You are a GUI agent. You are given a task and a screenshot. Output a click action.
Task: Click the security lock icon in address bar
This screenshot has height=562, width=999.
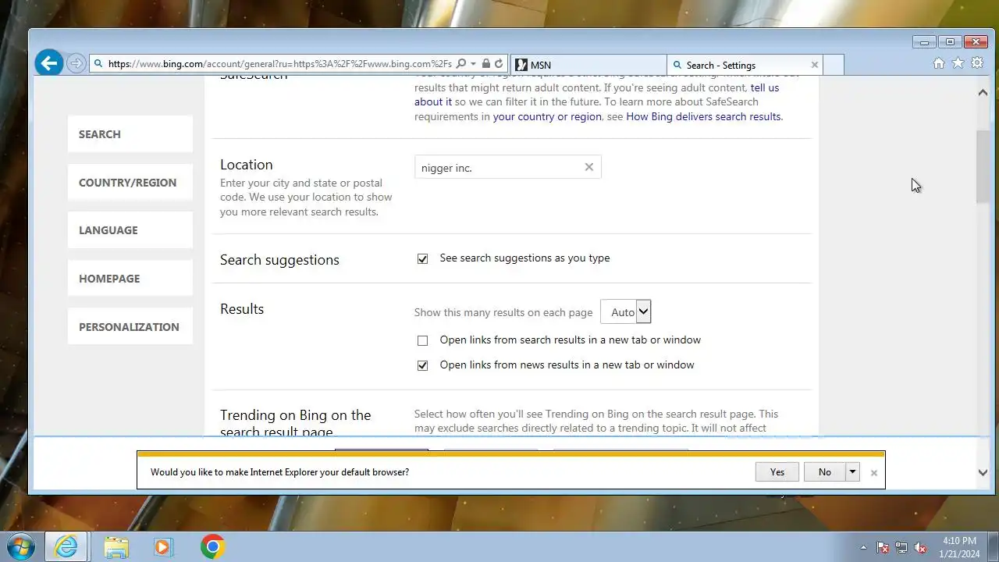pyautogui.click(x=485, y=64)
